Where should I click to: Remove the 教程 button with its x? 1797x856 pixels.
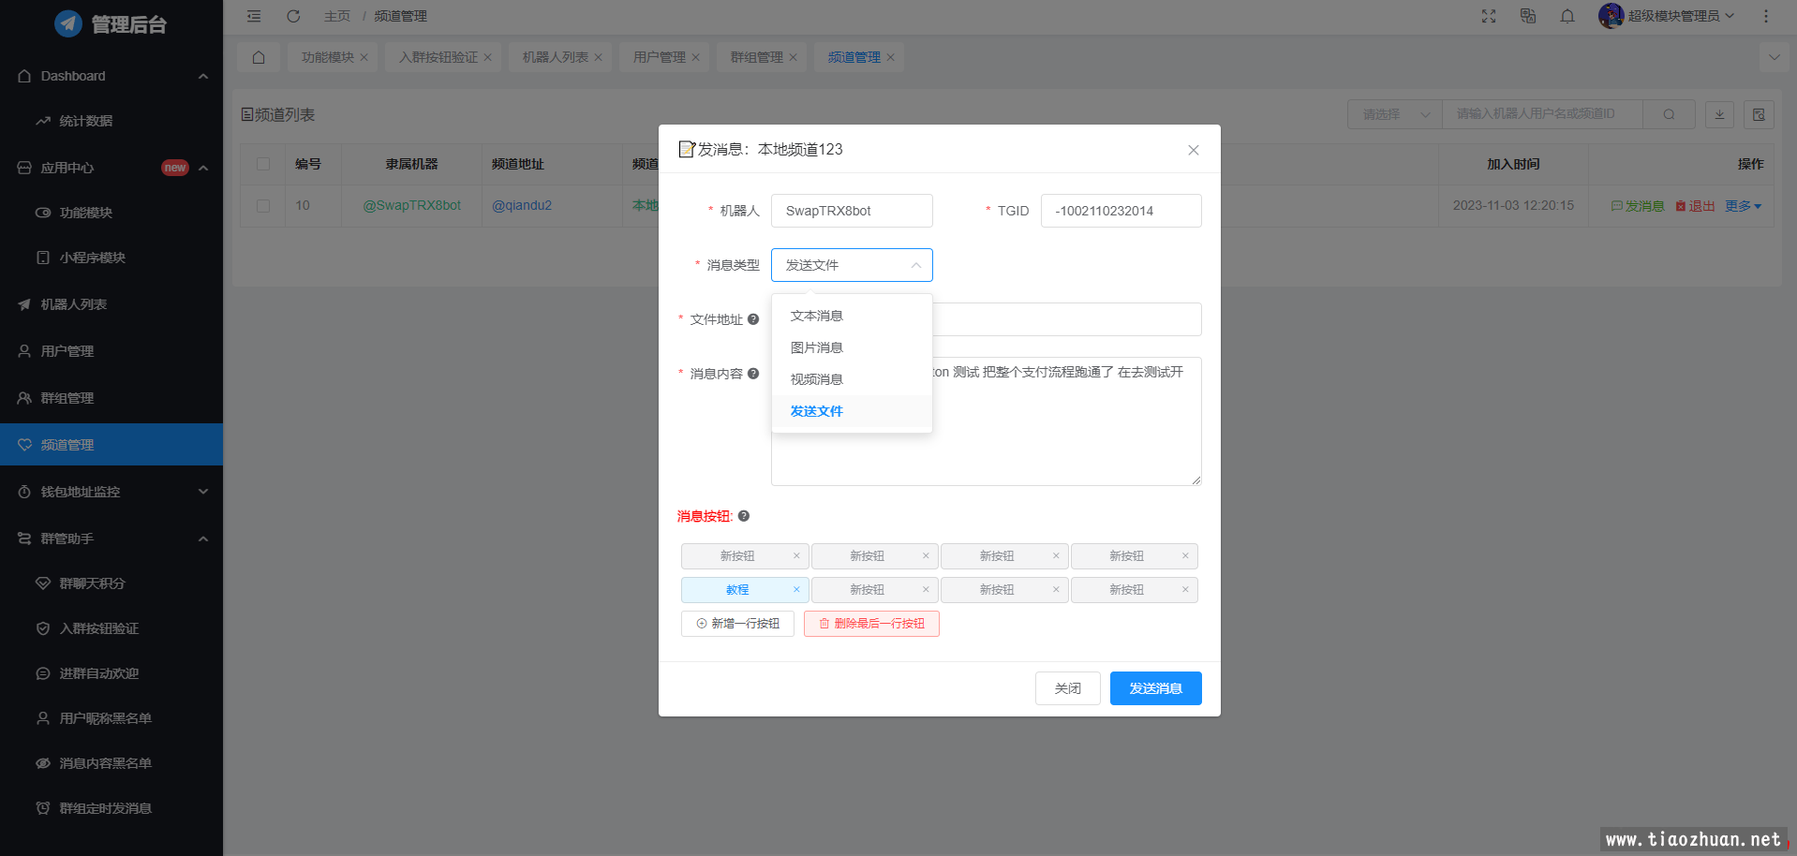(796, 590)
